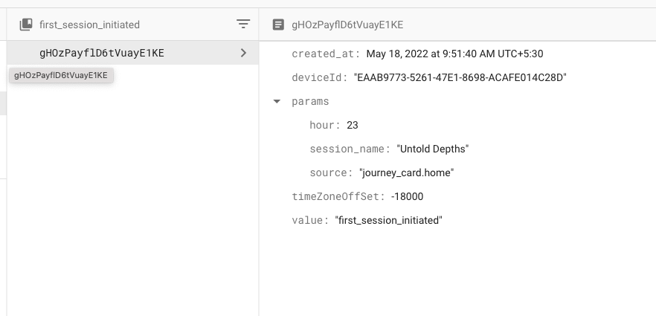Select document gHOzPayflD6tVuayE1KE in the list
The height and width of the screenshot is (316, 656).
pyautogui.click(x=101, y=53)
